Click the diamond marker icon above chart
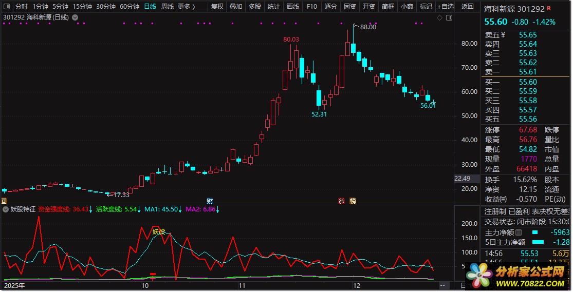Viewport: 573px width, 292px height. pos(439,17)
